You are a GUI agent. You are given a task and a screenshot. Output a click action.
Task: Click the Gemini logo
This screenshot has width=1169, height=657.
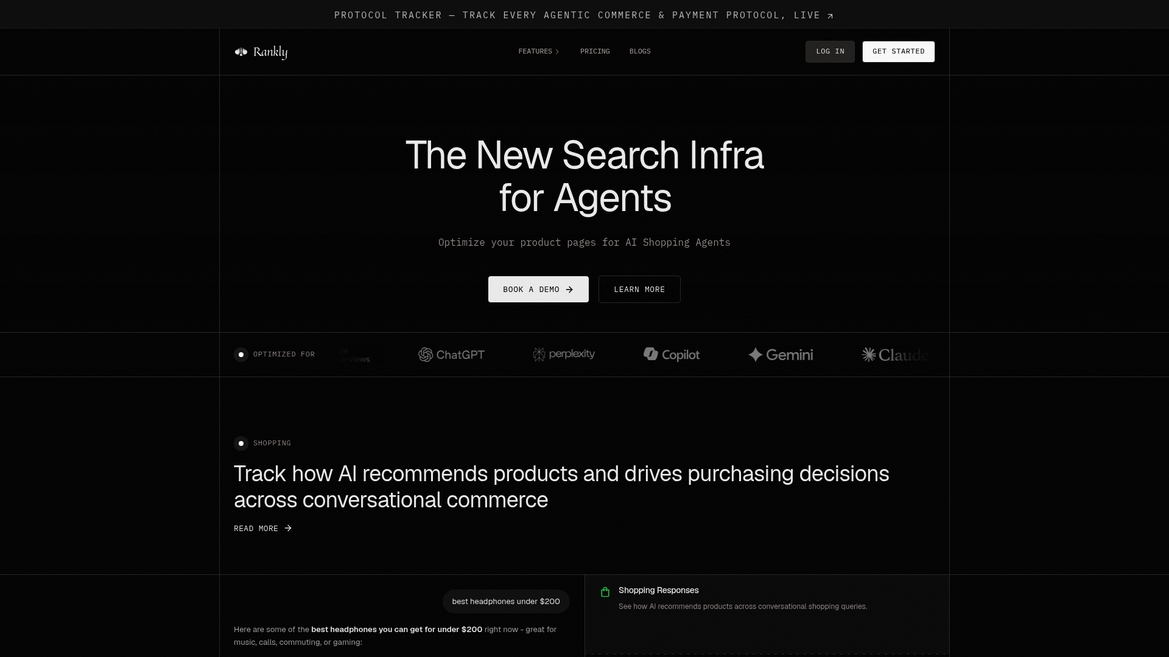pos(781,355)
